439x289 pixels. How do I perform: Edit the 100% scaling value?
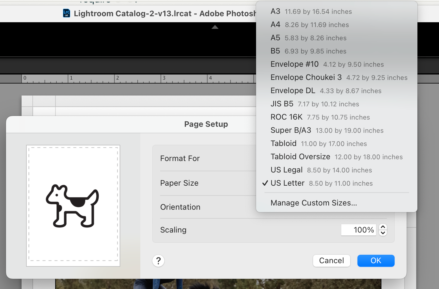[x=359, y=230]
